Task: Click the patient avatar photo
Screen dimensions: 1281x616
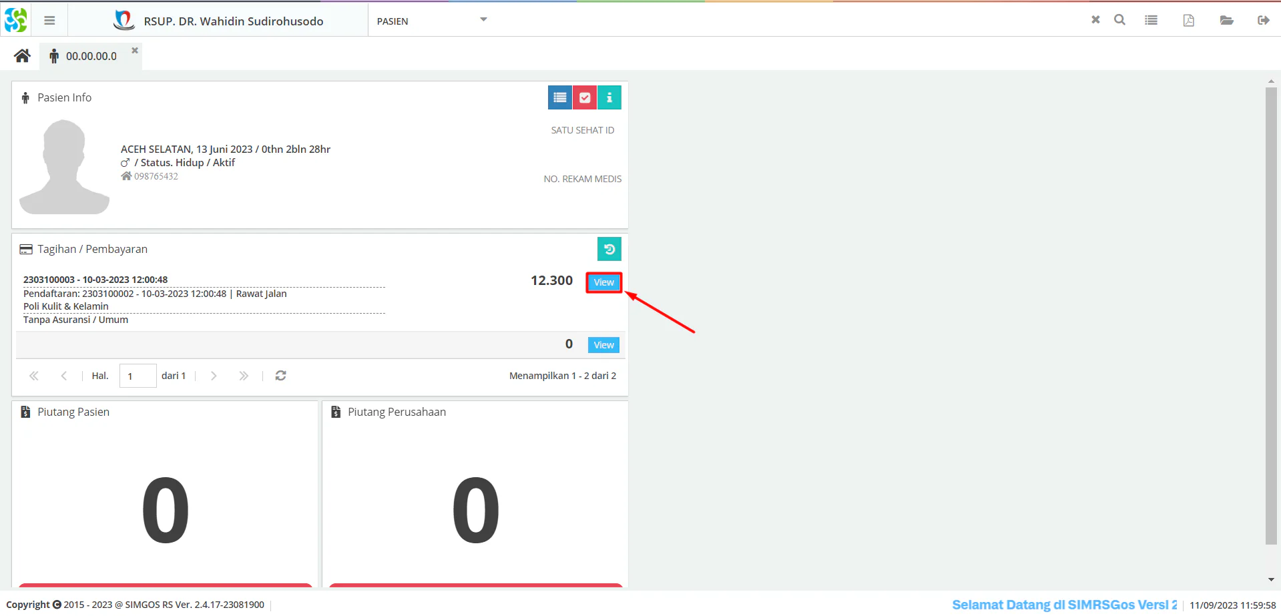Action: [x=65, y=167]
